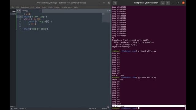Open the Selection menu
Screen dimensions: 196x110
[x=24, y=7]
